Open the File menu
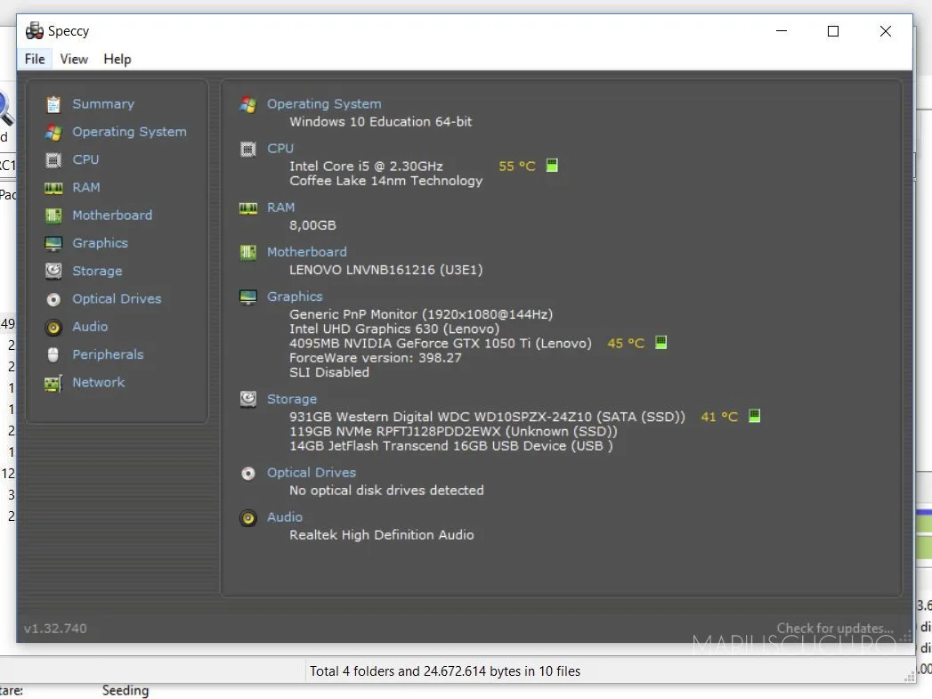Image resolution: width=932 pixels, height=699 pixels. [35, 59]
